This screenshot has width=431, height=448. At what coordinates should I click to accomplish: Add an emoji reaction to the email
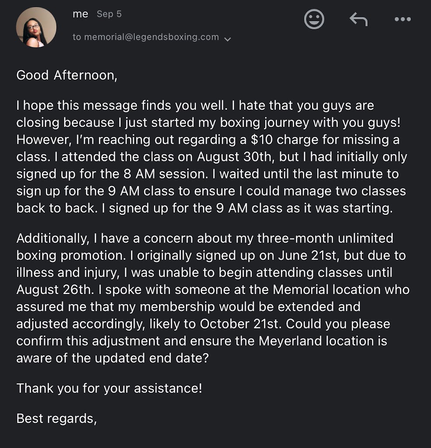point(314,19)
